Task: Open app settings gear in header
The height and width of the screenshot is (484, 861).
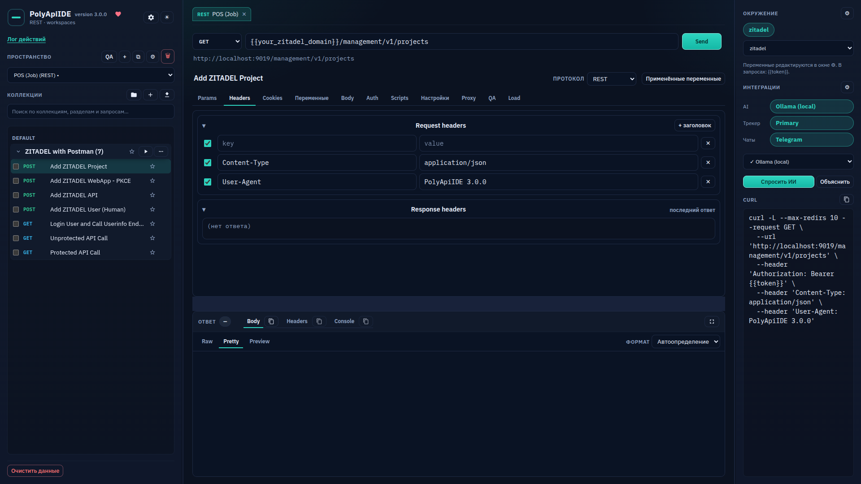Action: (x=151, y=17)
